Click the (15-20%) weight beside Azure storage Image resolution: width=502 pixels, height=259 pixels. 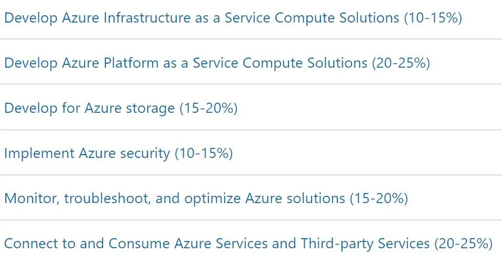pyautogui.click(x=208, y=108)
